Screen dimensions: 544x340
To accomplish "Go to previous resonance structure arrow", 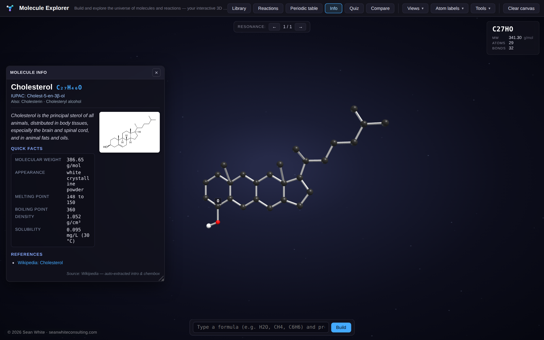I will pos(274,27).
